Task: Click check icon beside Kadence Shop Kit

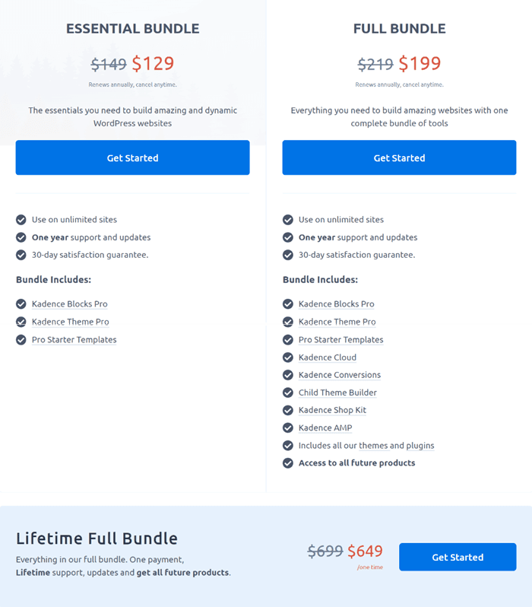Action: coord(288,410)
